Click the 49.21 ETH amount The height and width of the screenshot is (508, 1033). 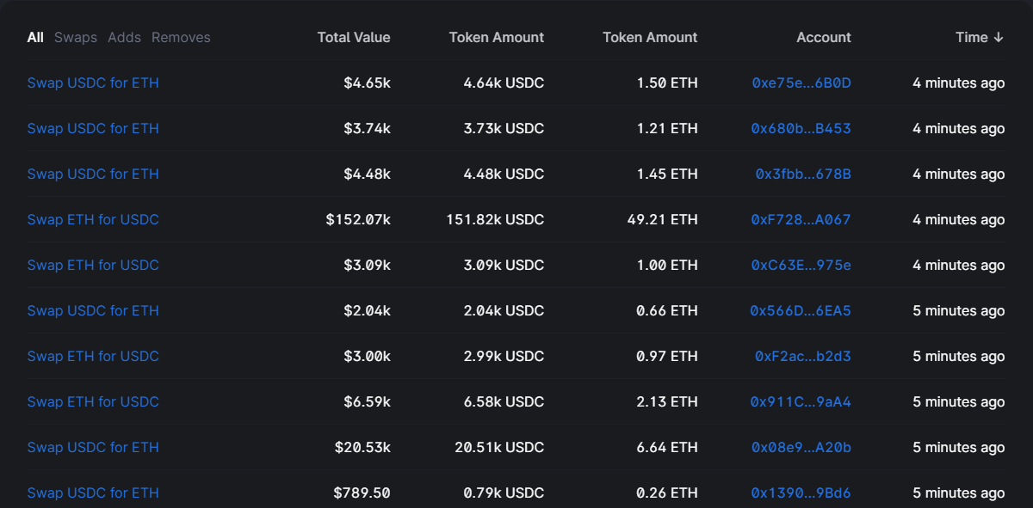(x=663, y=219)
